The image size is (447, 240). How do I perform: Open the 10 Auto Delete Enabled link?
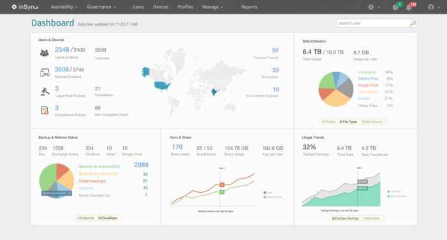tap(276, 89)
